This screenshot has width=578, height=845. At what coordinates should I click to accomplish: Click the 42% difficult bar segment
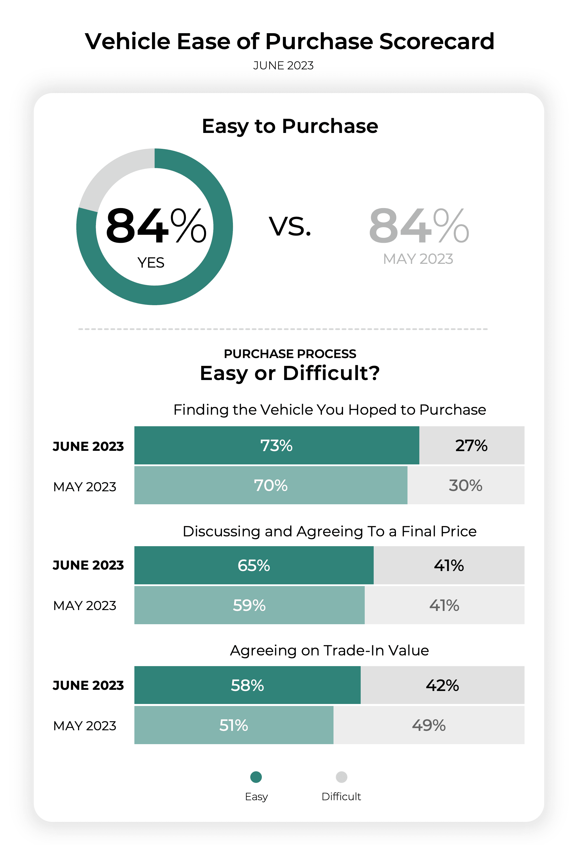point(442,685)
